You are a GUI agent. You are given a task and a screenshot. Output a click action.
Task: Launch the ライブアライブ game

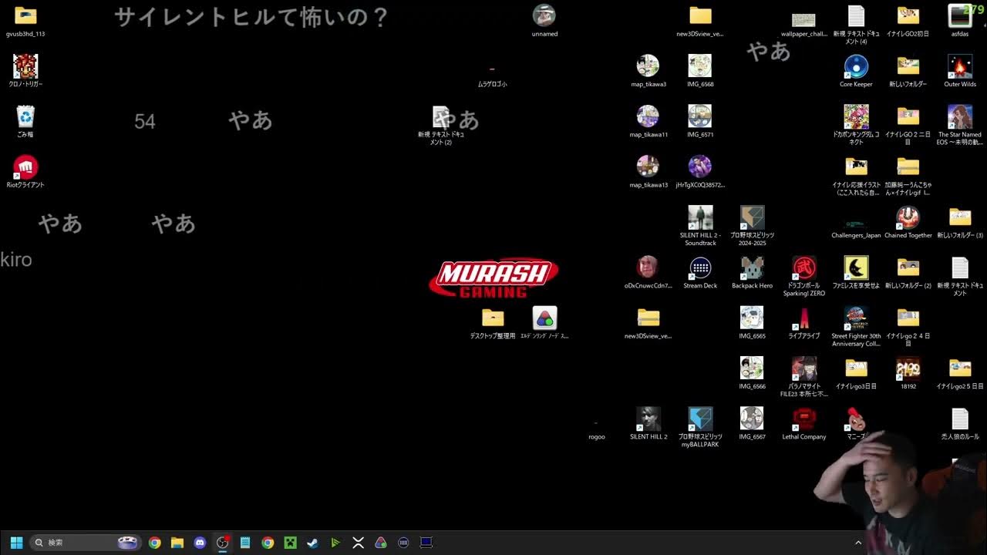(x=804, y=318)
